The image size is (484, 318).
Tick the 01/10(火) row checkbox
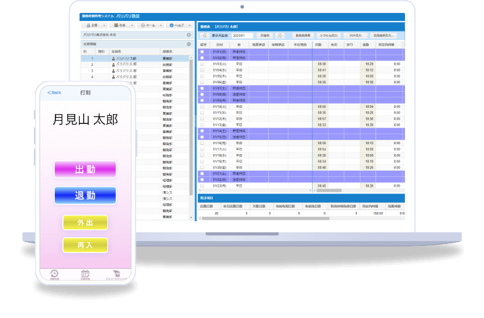pos(202,107)
